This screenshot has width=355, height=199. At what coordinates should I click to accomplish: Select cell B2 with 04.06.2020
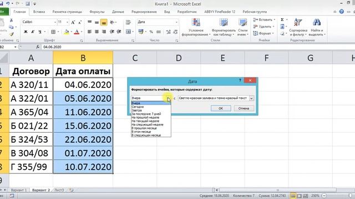click(83, 85)
